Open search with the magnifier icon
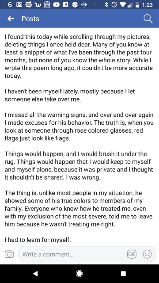Screen dimensions: 159x283 pyautogui.click(x=148, y=19)
